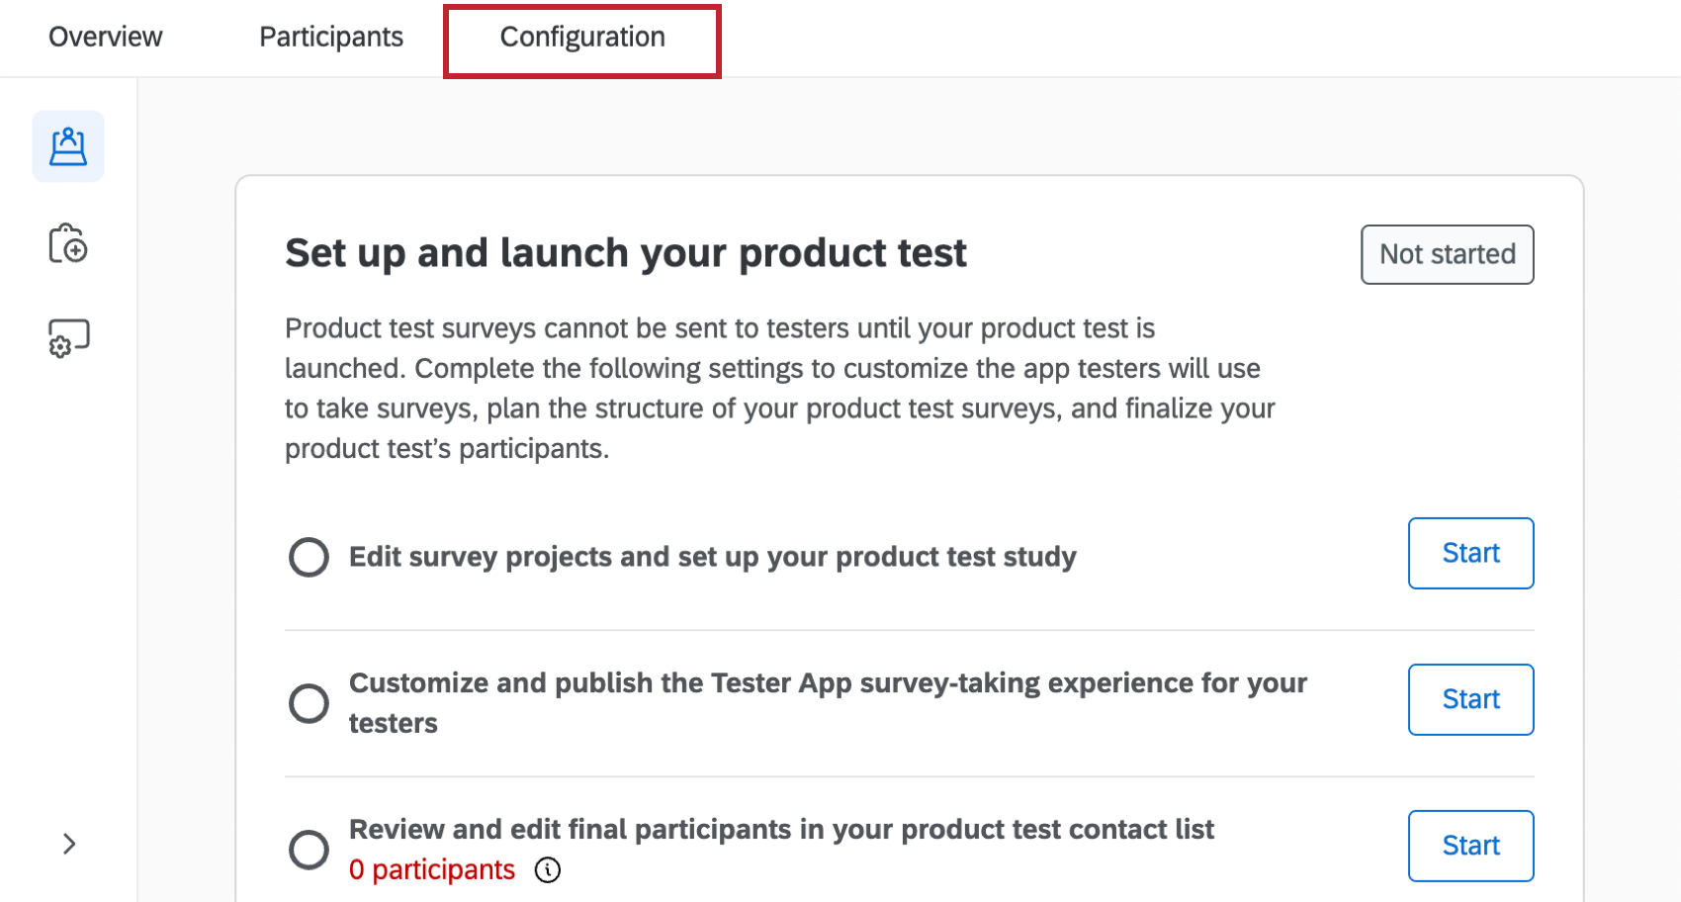The image size is (1681, 902).
Task: Click the Set up and launch heading
Action: (x=625, y=253)
